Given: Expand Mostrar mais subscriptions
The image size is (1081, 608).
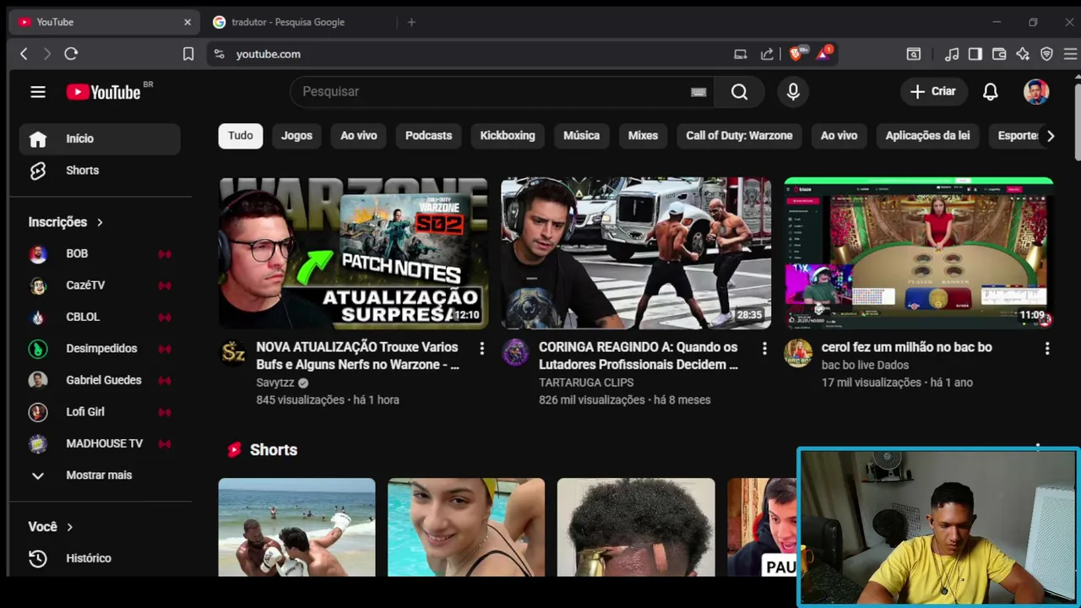Looking at the screenshot, I should coord(100,475).
